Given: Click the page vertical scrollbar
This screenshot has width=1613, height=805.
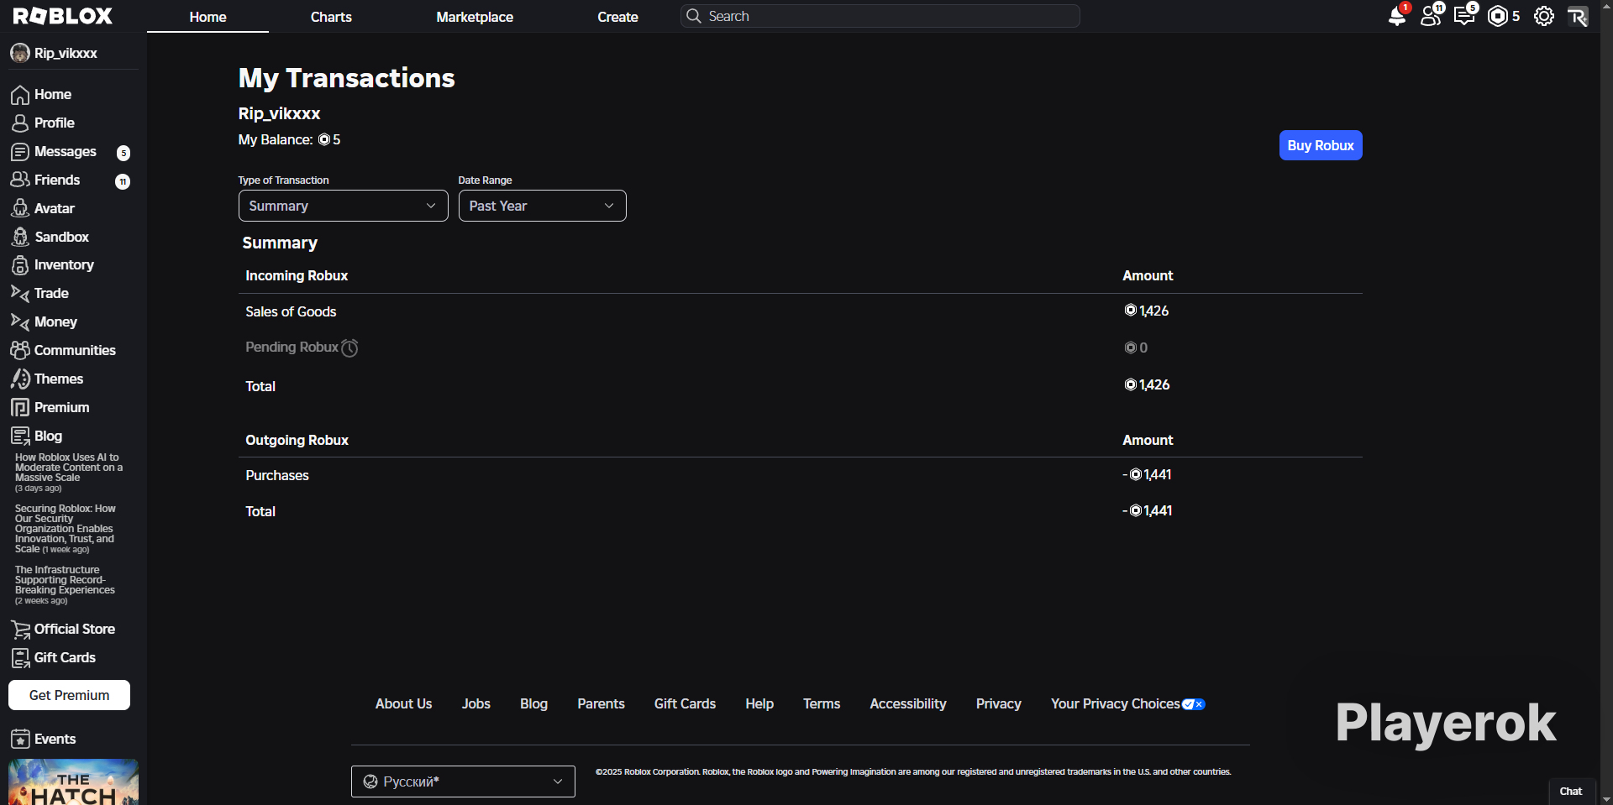Looking at the screenshot, I should pos(1606,402).
